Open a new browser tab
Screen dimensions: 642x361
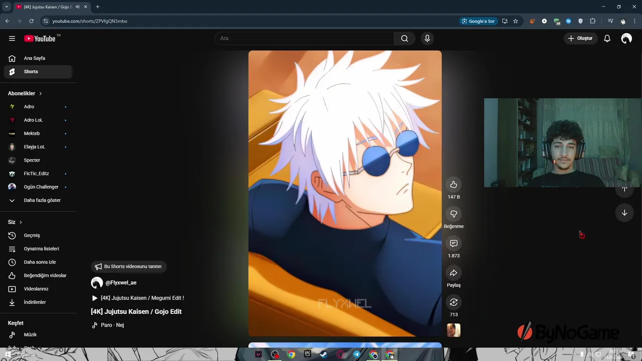click(x=97, y=7)
